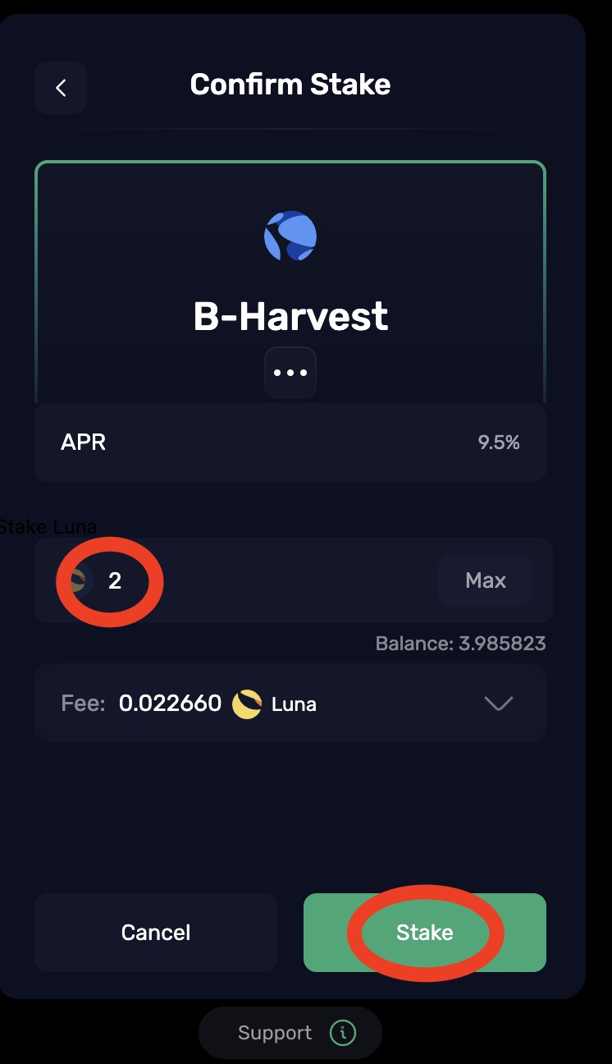Screen dimensions: 612x1064
Task: Click the 9.5% APR value
Action: coord(499,443)
